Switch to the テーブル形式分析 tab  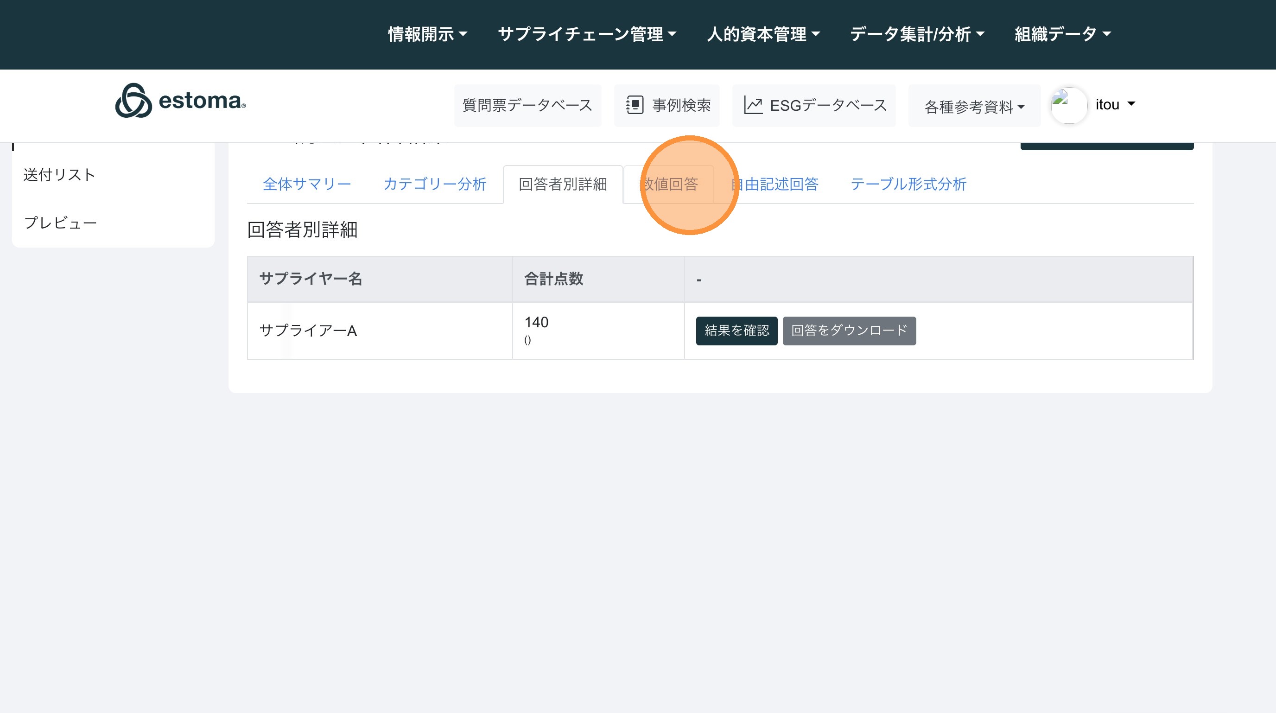click(908, 185)
